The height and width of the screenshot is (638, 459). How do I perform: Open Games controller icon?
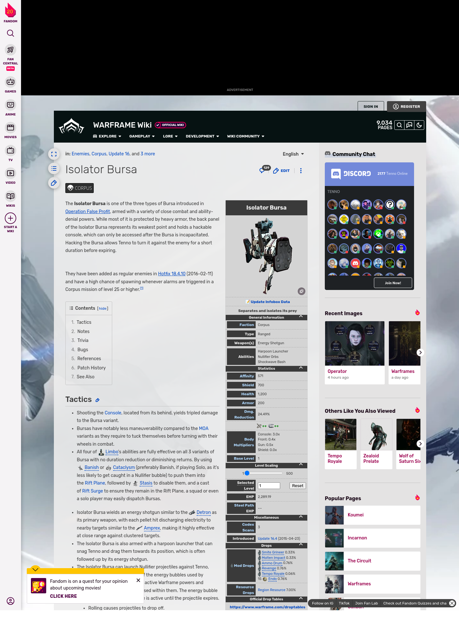coord(11,82)
